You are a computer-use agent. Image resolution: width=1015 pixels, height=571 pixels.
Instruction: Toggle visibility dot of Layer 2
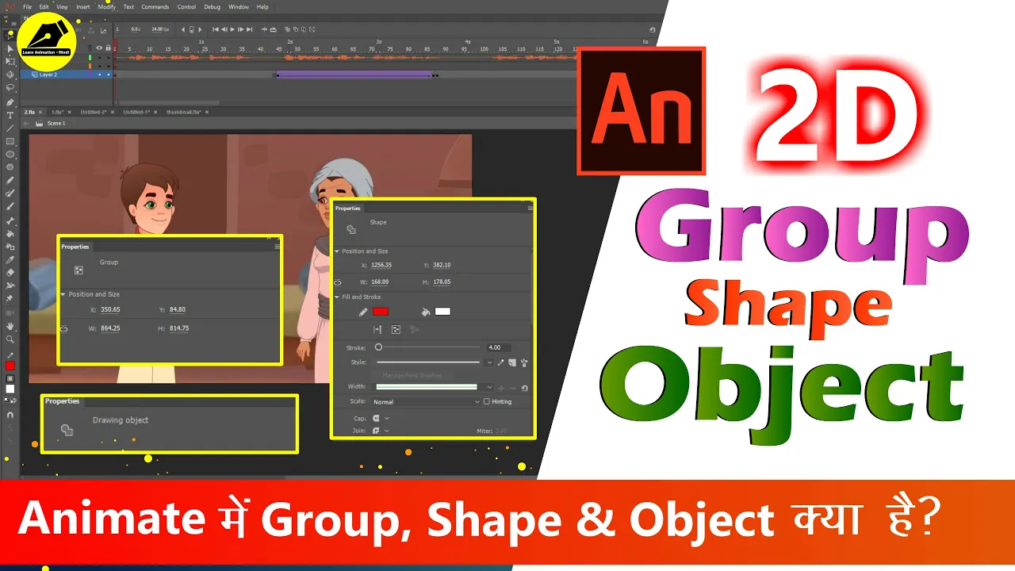[100, 75]
